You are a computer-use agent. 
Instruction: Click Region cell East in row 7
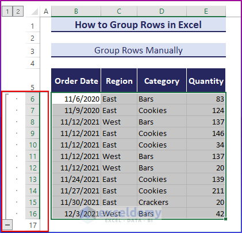(x=119, y=110)
